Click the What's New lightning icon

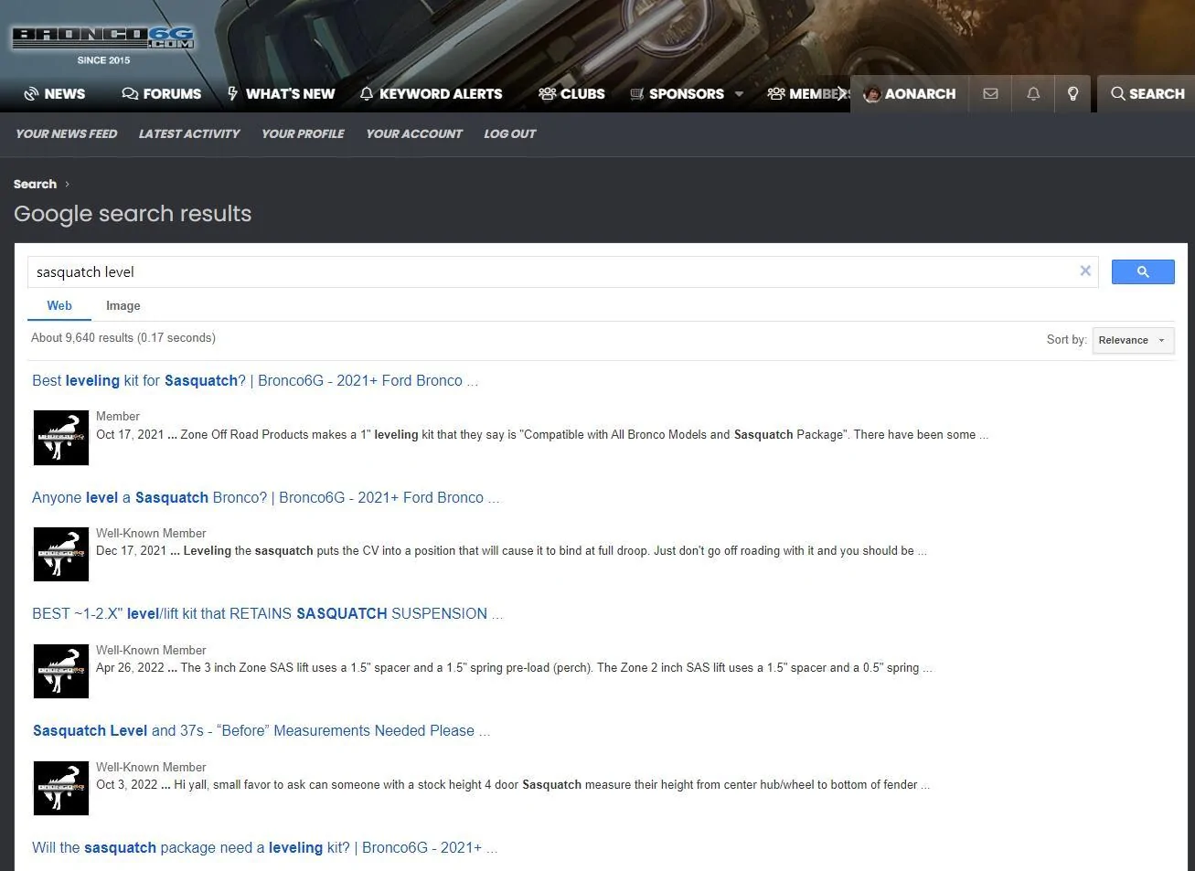233,93
